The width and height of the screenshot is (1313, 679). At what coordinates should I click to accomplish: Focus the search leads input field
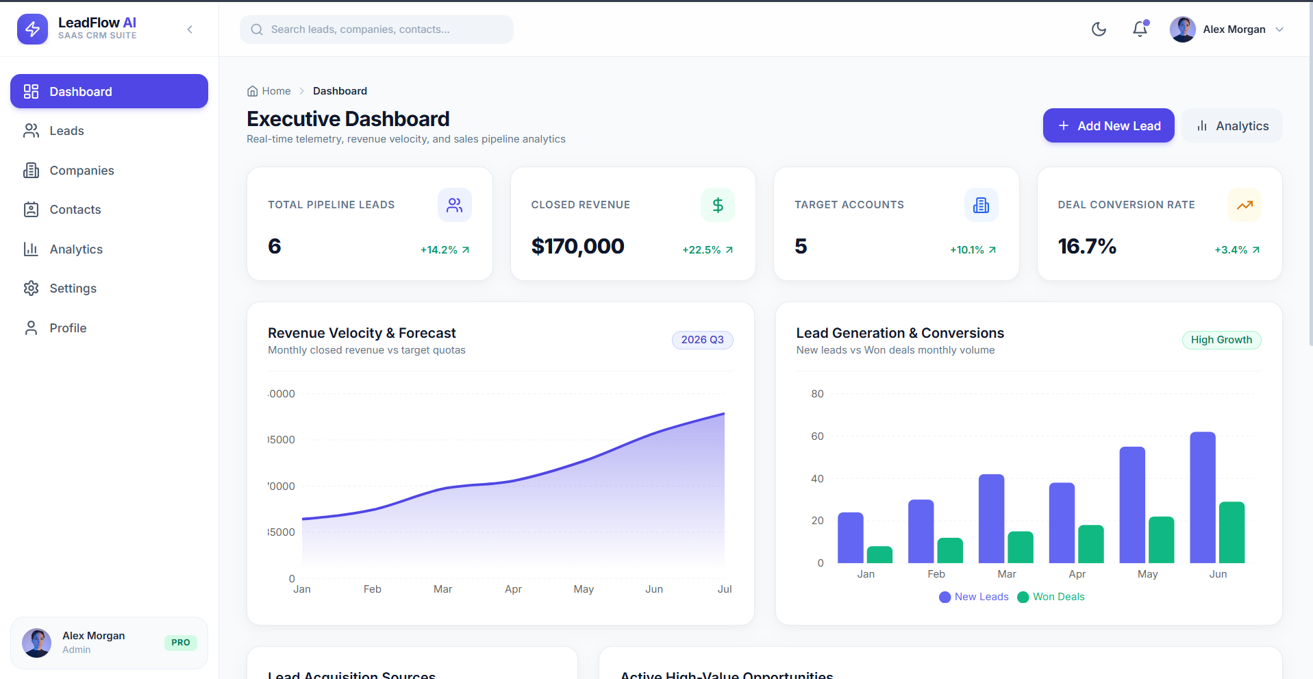(377, 29)
